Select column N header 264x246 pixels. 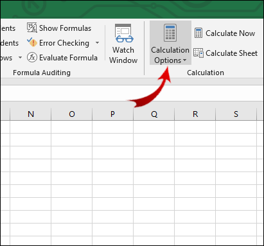(31, 114)
